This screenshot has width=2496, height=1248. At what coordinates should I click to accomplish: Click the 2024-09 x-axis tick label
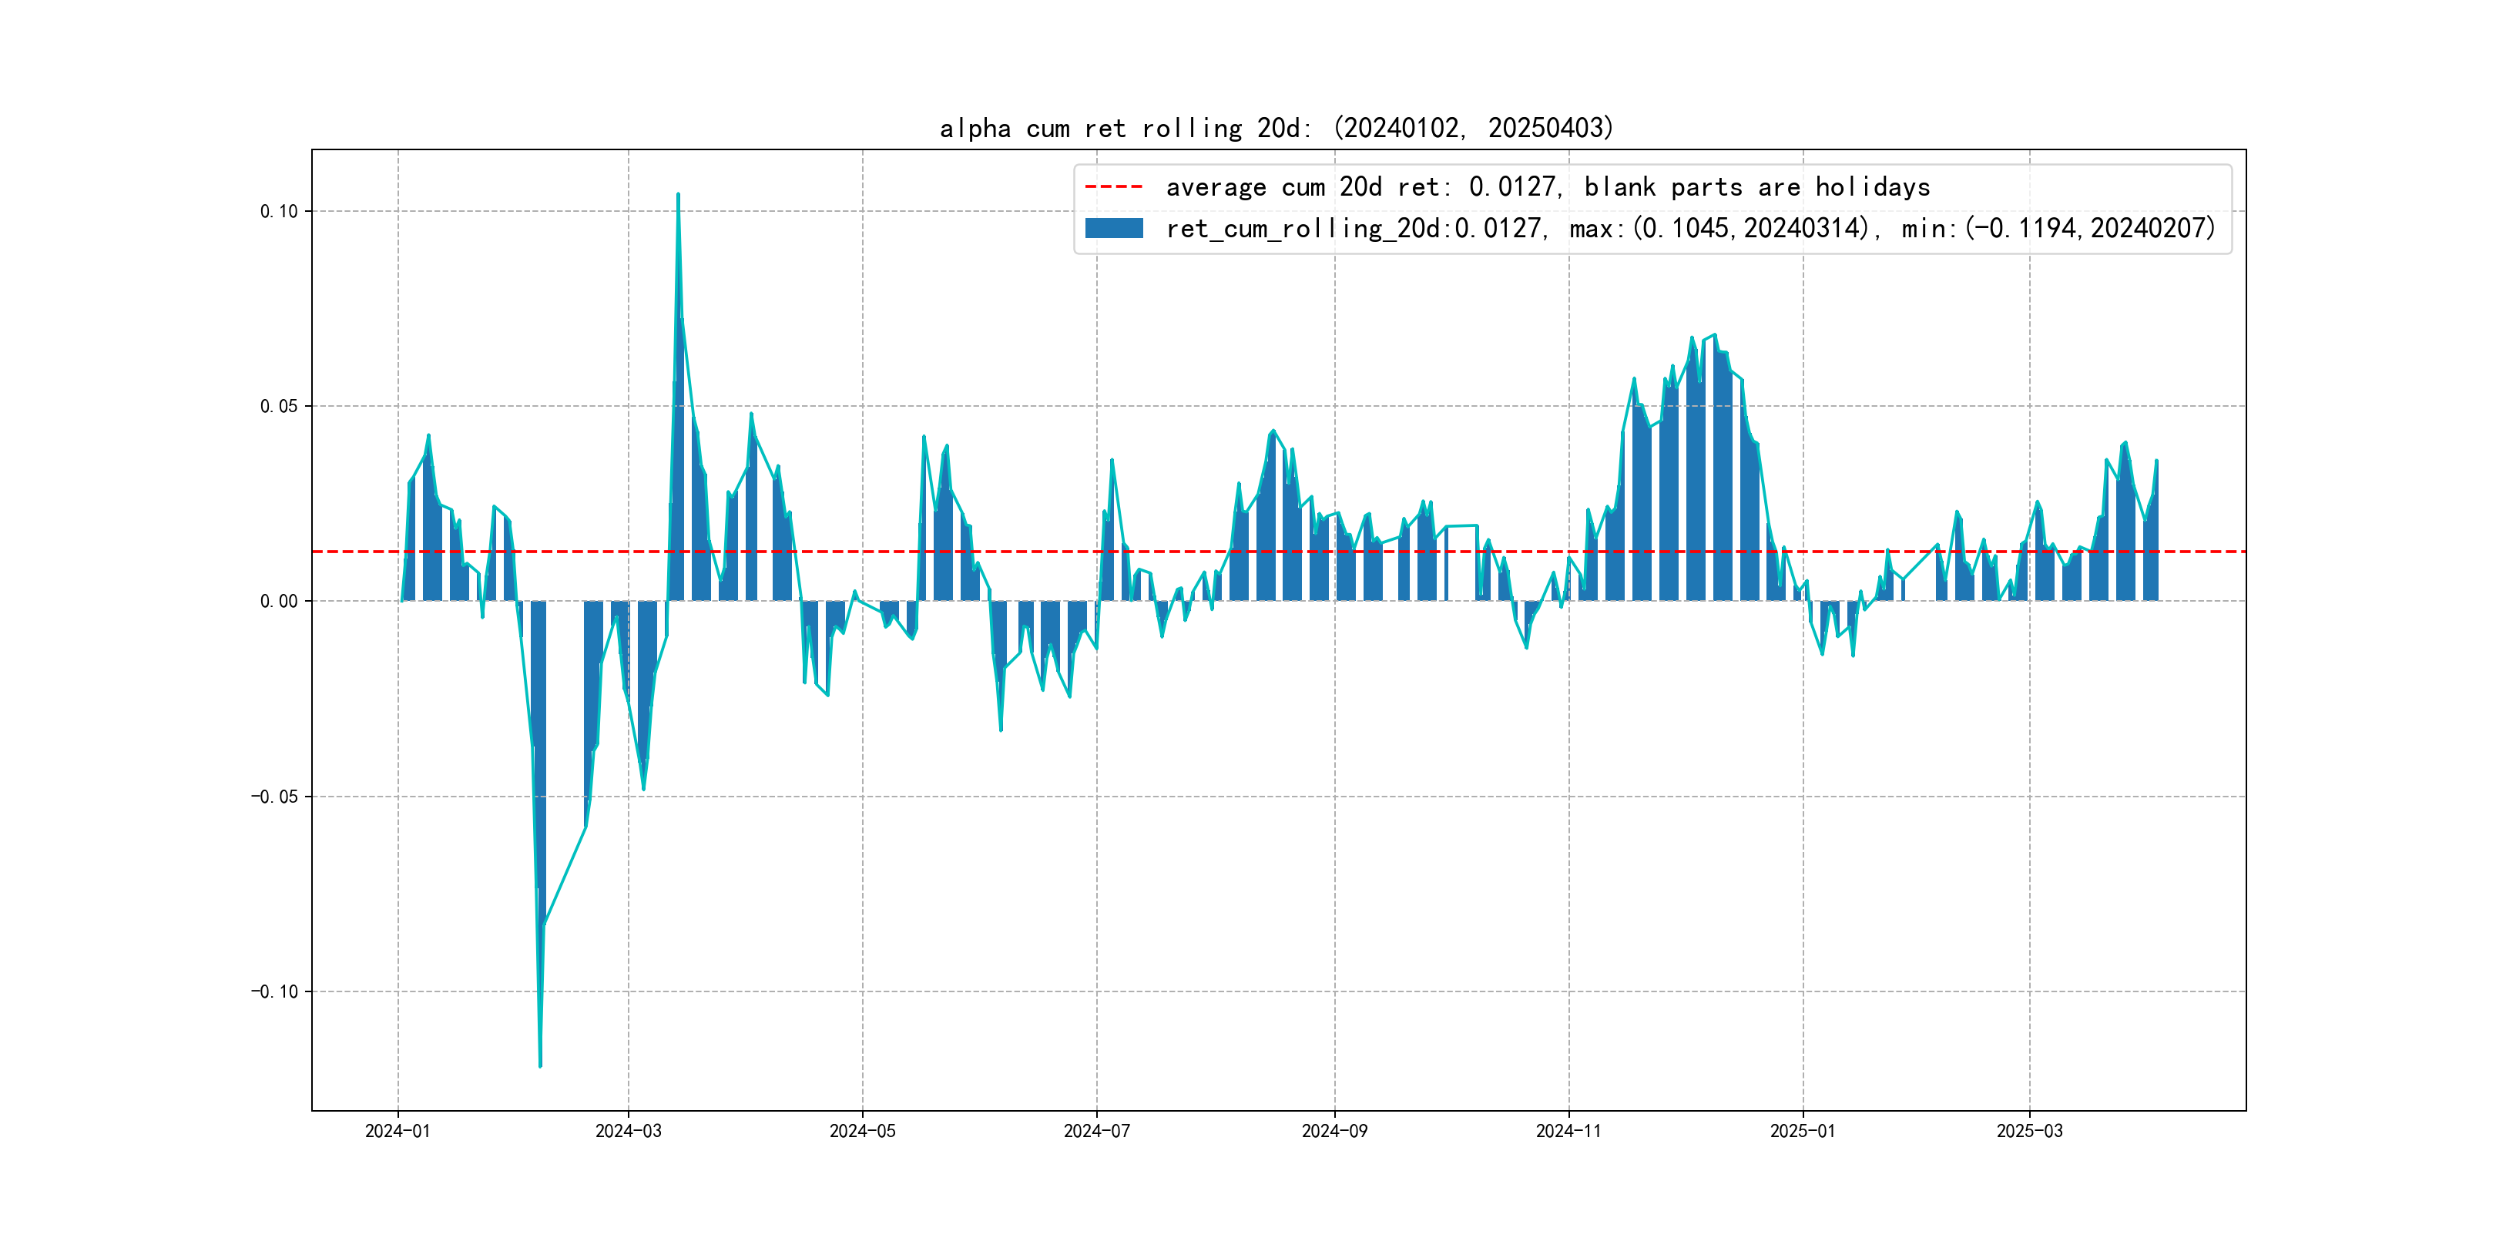(x=1334, y=1131)
